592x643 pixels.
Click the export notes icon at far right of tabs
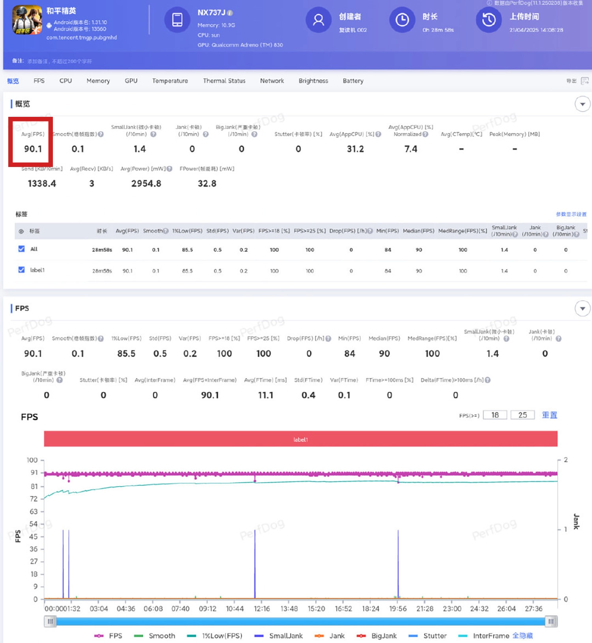(x=585, y=81)
